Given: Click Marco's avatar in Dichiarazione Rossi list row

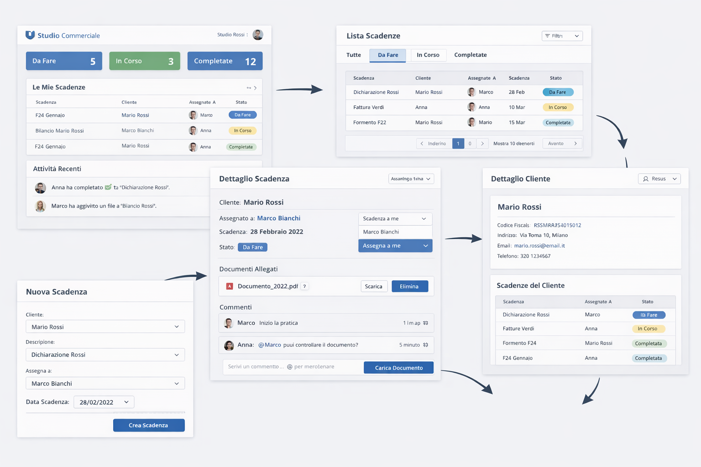Looking at the screenshot, I should click(x=472, y=92).
